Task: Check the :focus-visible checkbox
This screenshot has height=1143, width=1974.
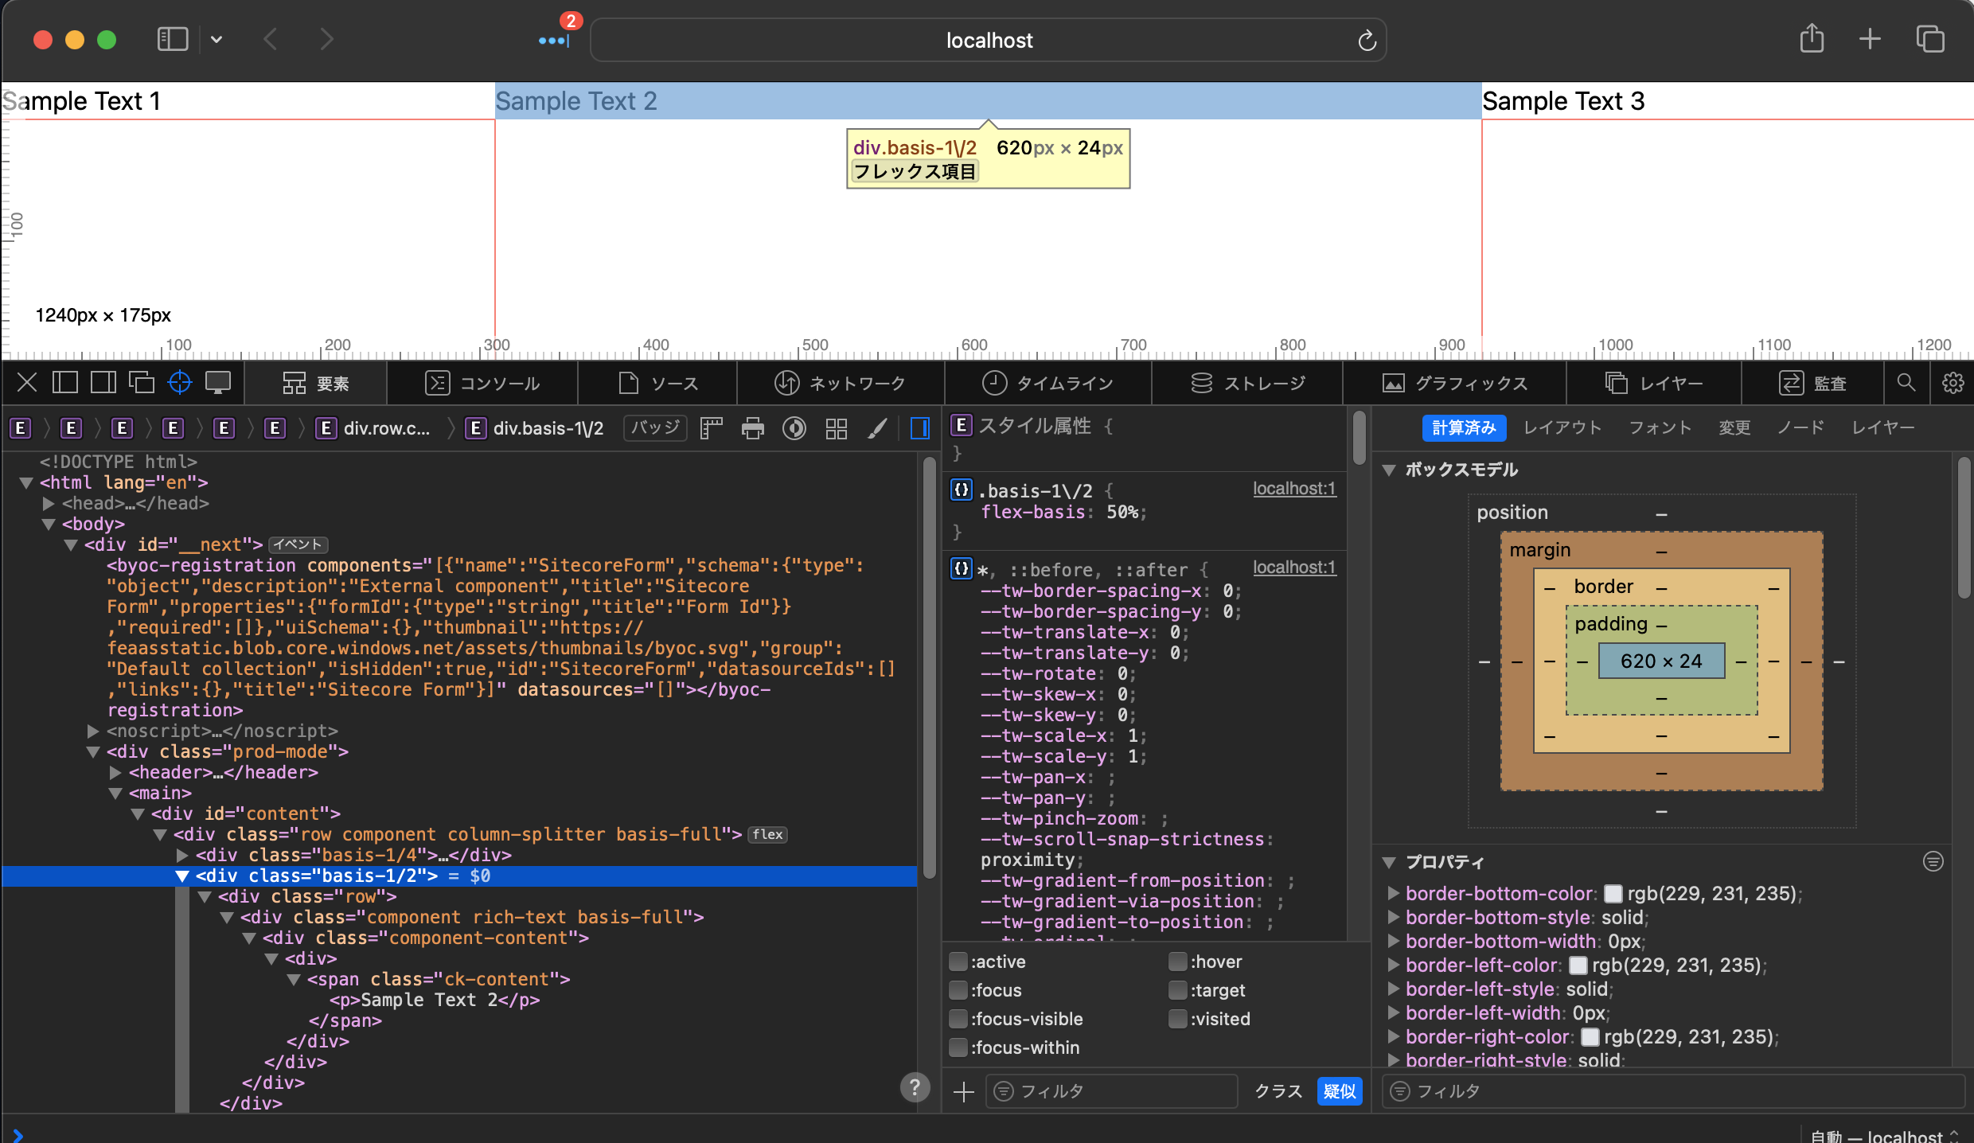Action: (958, 1019)
